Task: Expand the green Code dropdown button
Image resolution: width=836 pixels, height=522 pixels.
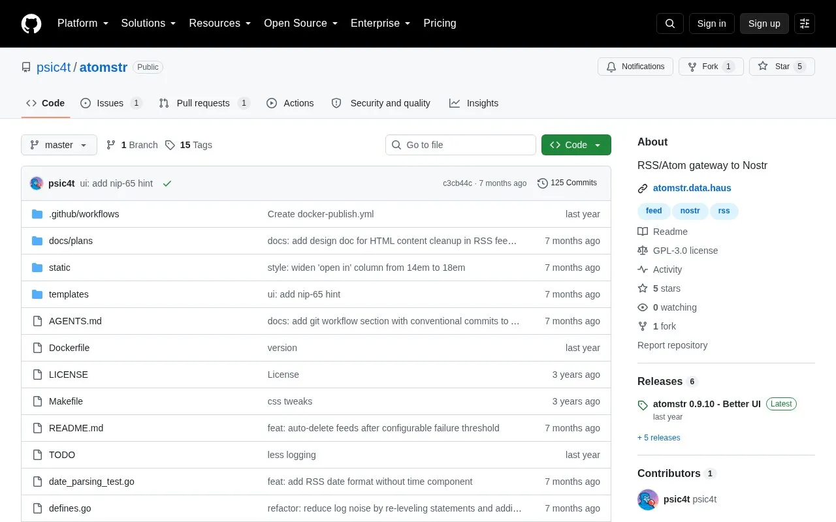Action: click(576, 145)
